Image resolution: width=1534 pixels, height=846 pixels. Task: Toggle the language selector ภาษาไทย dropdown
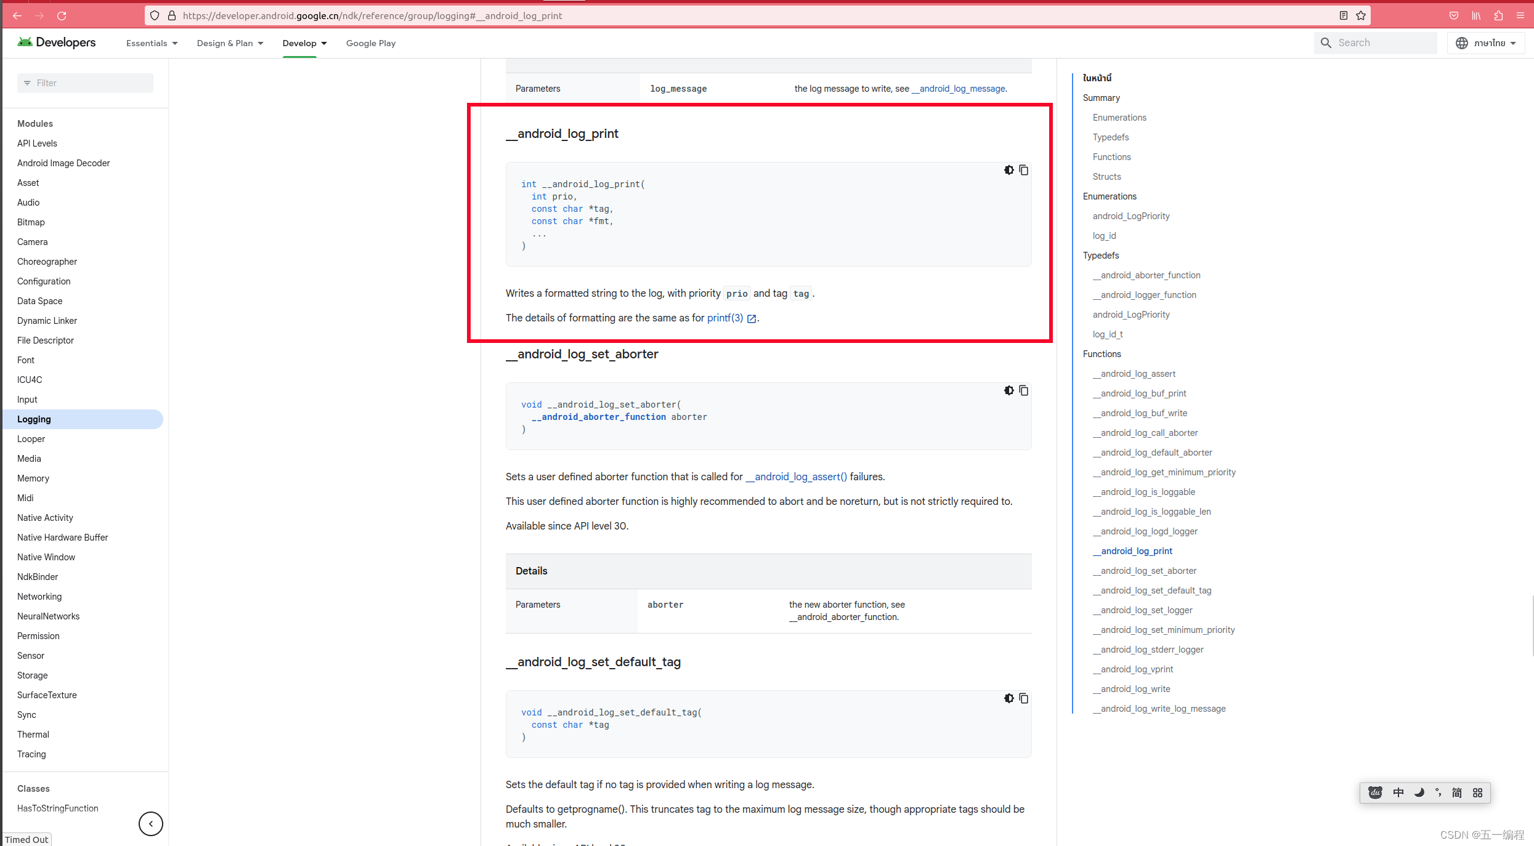point(1487,42)
